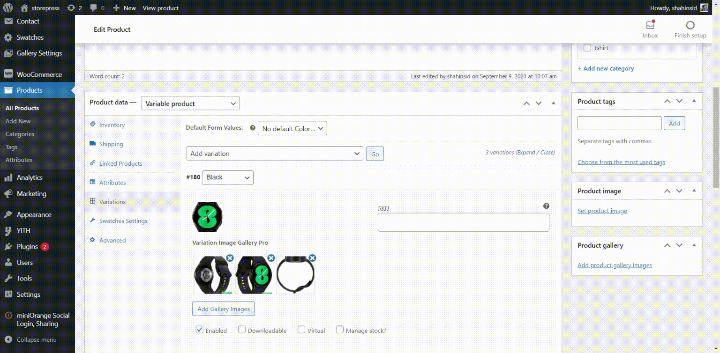Click the Default Form Values help icon
720x353 pixels.
(x=253, y=128)
